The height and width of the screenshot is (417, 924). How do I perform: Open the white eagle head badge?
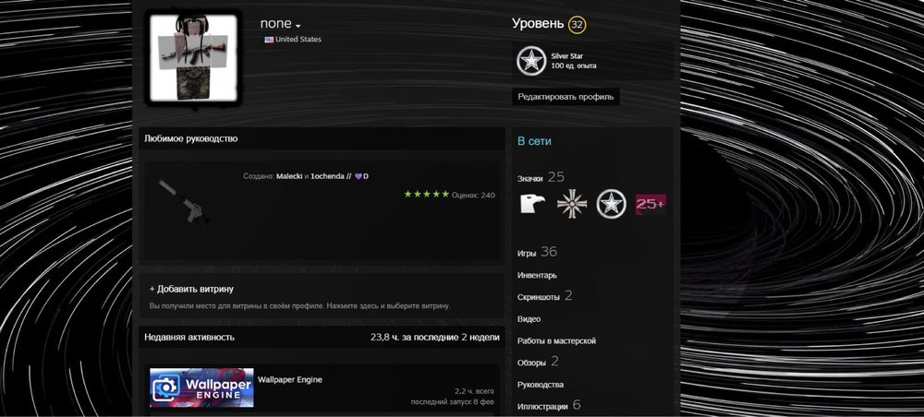pyautogui.click(x=533, y=204)
